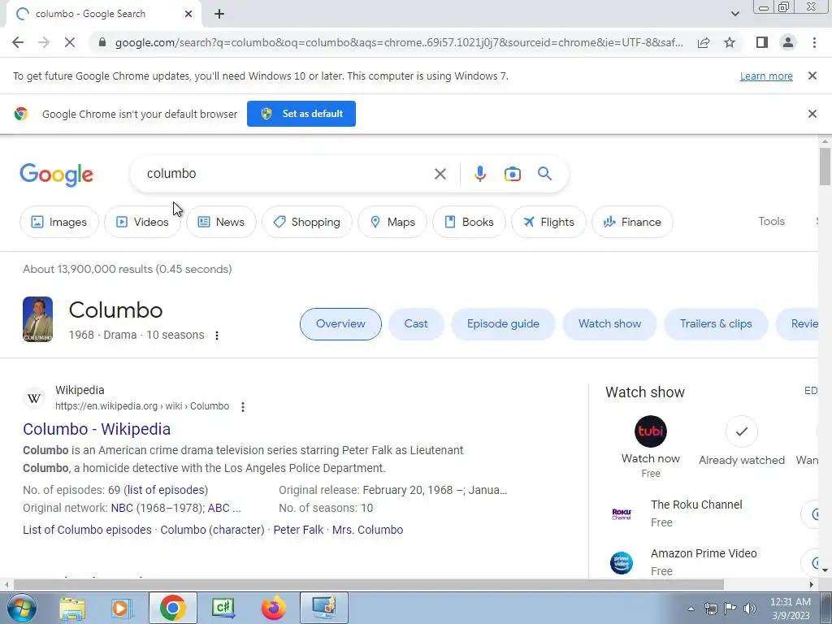Filter results by Videos
832x624 pixels.
click(142, 222)
